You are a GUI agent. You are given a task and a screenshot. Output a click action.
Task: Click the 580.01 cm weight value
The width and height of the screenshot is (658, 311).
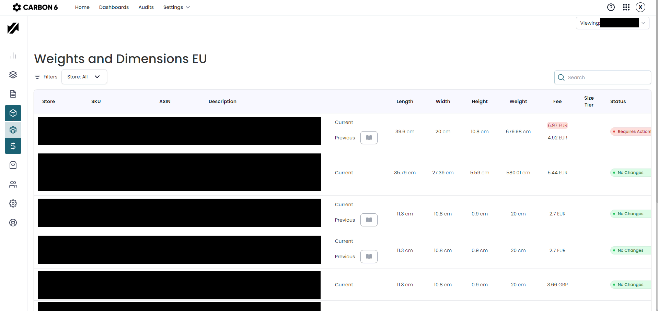pos(518,173)
